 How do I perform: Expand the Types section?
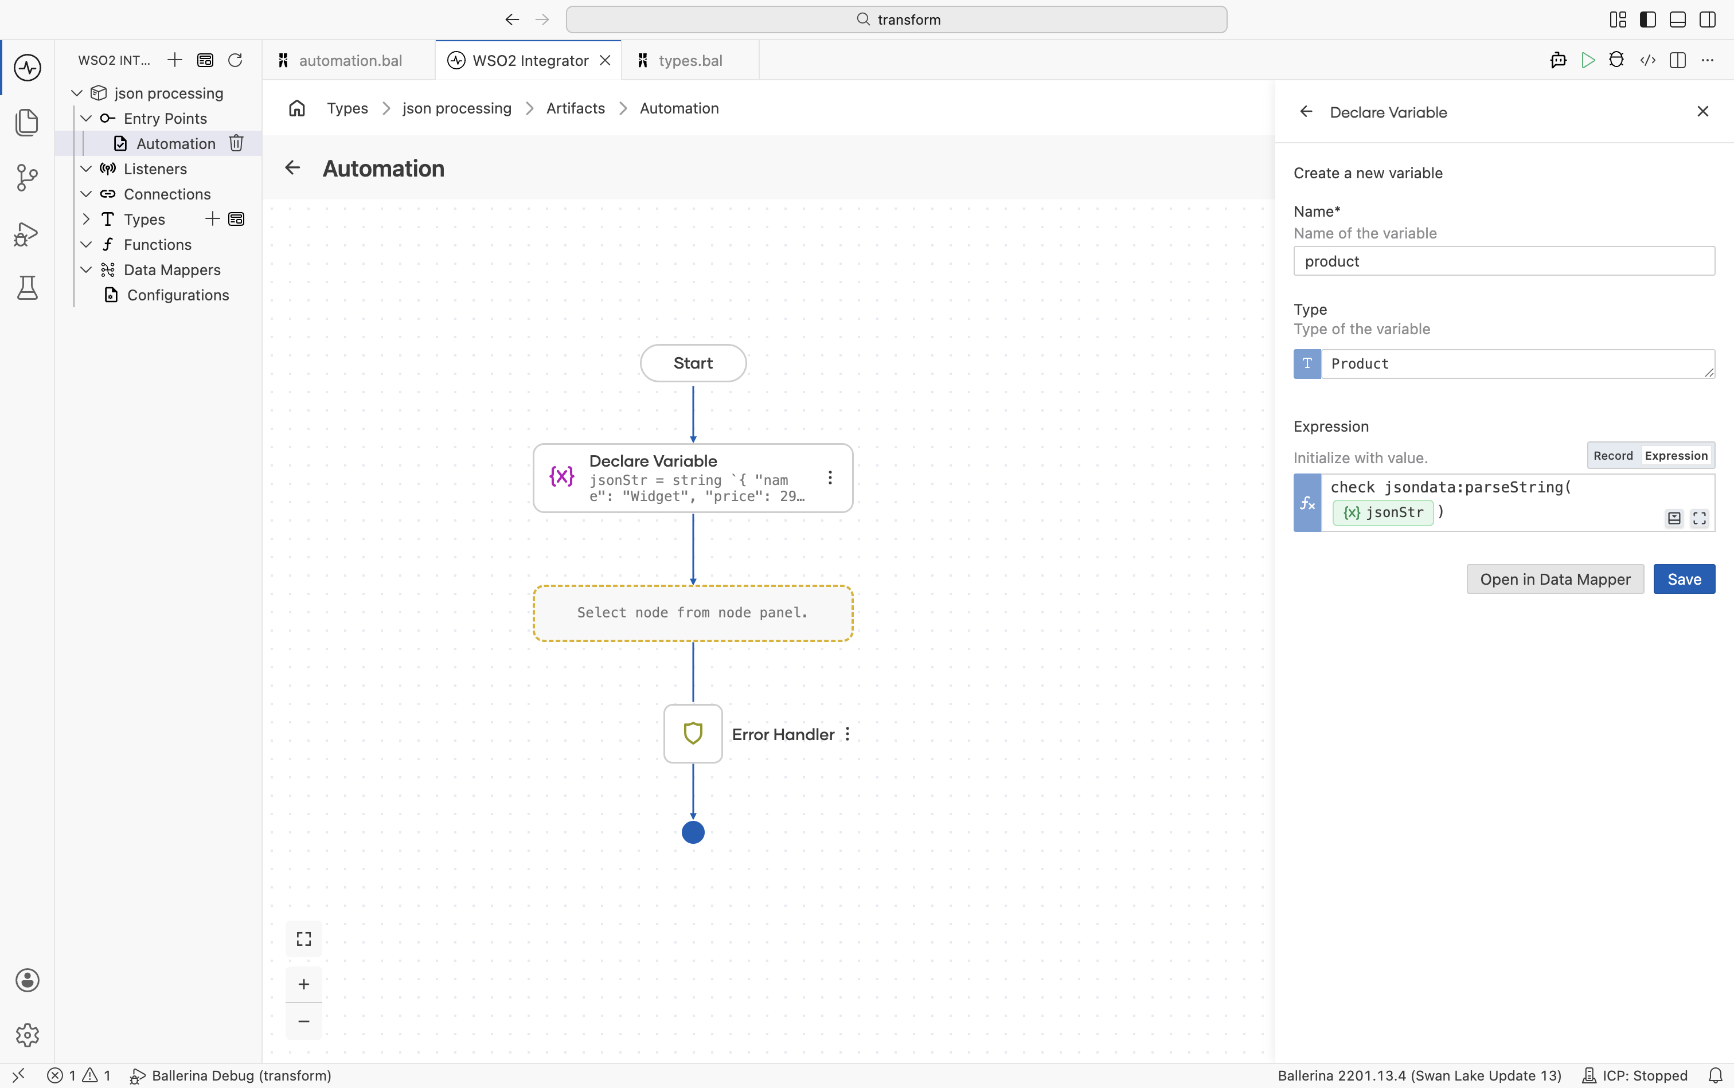(x=87, y=219)
